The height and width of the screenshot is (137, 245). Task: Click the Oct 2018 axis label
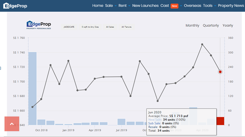tap(41, 130)
